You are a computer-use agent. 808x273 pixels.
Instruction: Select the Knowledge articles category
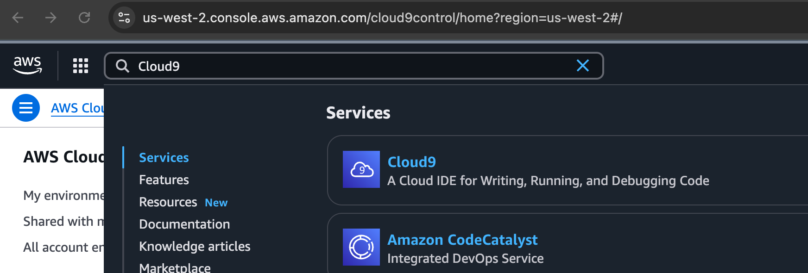point(195,247)
